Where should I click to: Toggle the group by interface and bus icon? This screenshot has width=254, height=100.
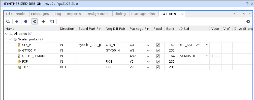(35, 21)
